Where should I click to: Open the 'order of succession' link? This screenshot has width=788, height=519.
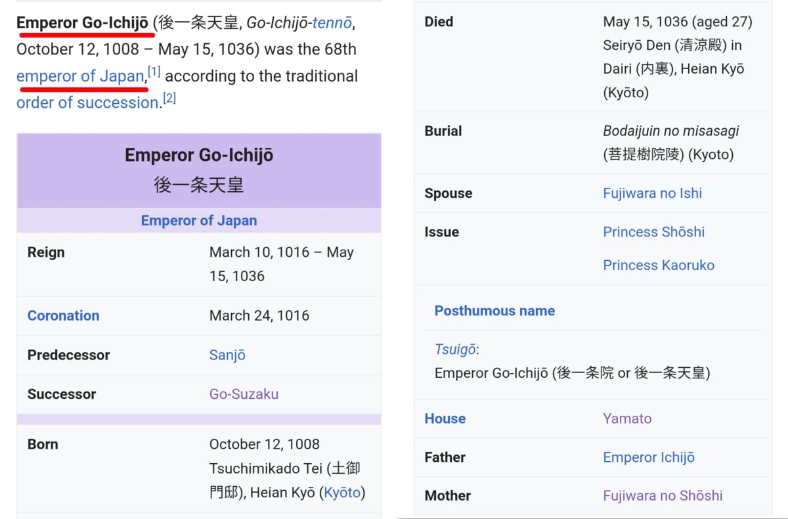click(x=88, y=102)
